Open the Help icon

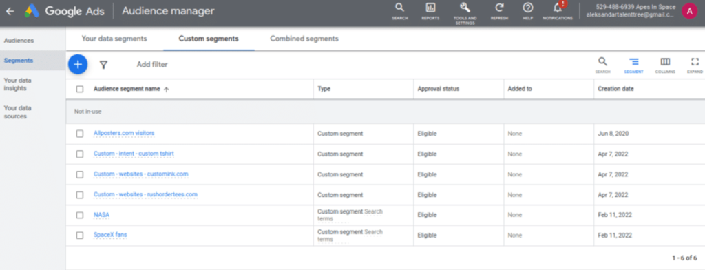pos(528,12)
